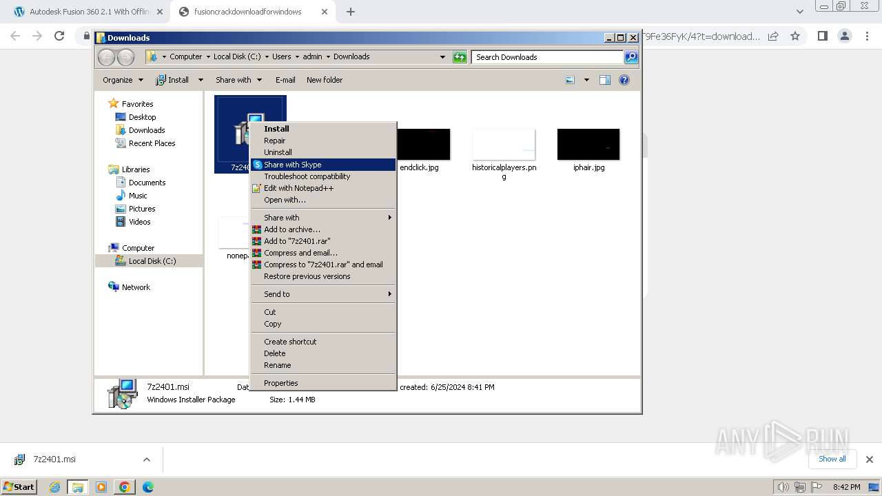Open the view options dropdown arrow

tap(586, 80)
